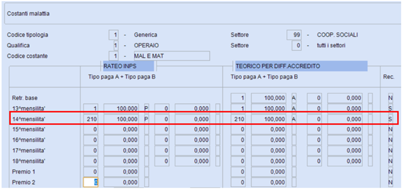Click the Rec. column header

tap(389, 77)
